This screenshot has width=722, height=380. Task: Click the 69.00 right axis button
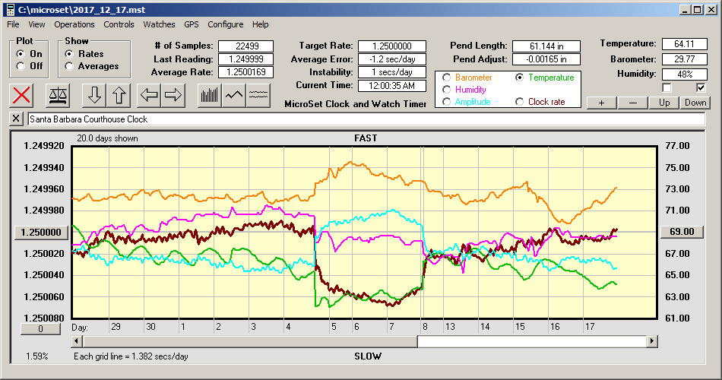point(682,232)
